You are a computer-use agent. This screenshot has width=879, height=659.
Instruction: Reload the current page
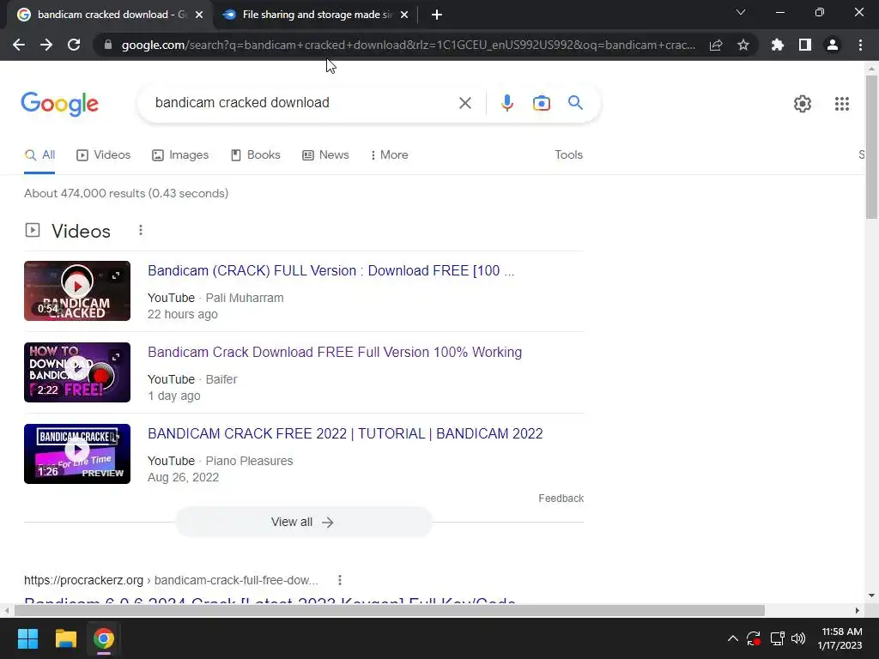[x=74, y=45]
